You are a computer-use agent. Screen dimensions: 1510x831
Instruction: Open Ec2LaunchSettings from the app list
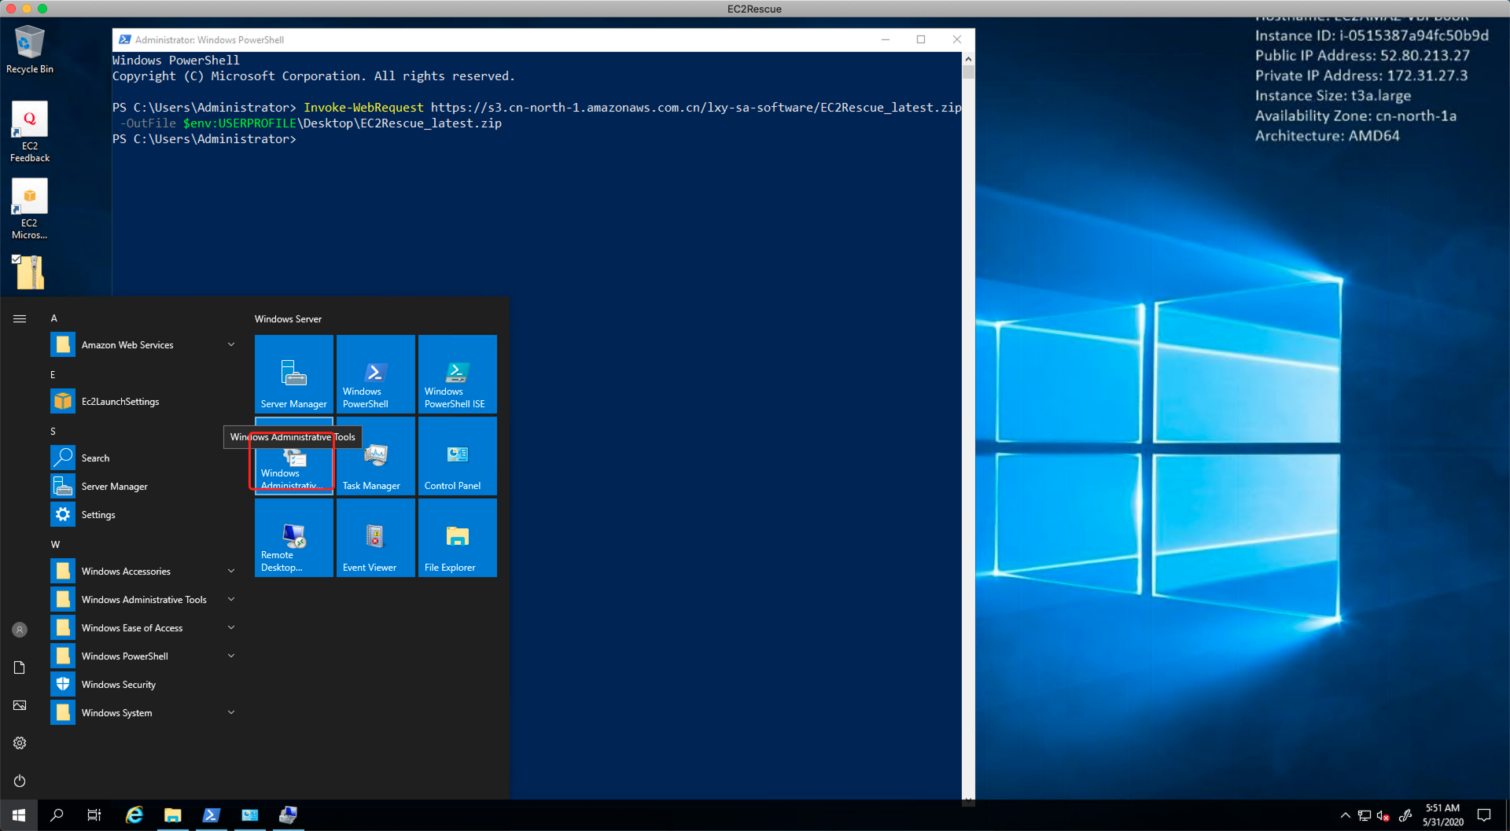(x=120, y=402)
